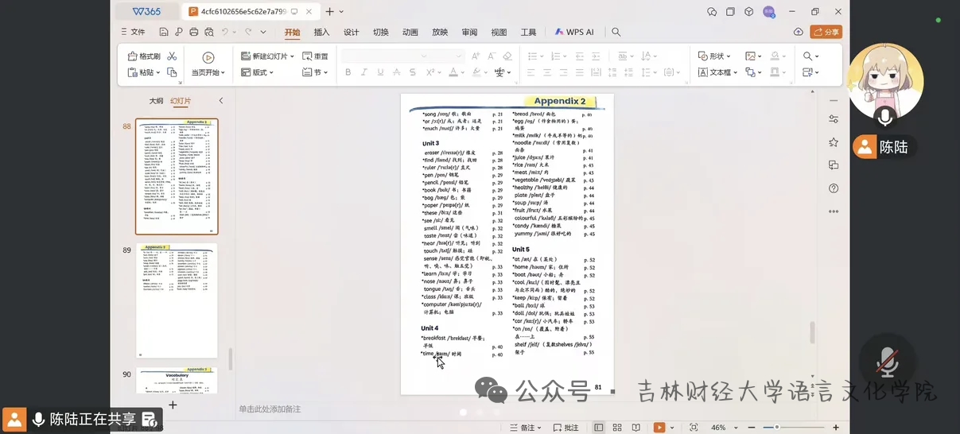
Task: Expand the 新建幻灯片 dropdown
Action: pos(293,56)
